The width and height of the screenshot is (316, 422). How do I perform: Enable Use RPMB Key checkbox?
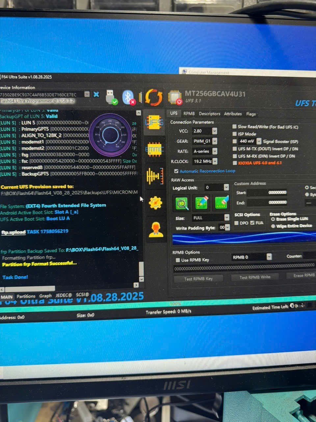(178, 260)
